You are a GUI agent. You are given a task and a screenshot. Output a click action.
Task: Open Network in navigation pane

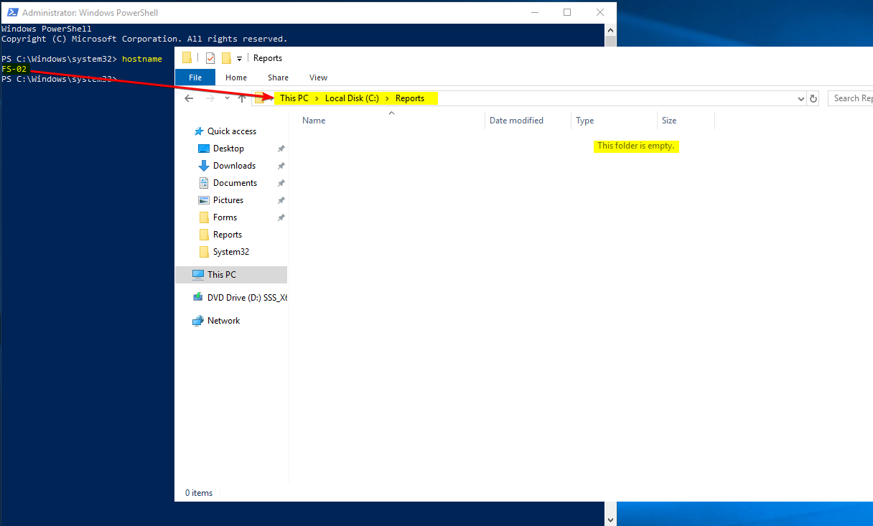point(223,321)
